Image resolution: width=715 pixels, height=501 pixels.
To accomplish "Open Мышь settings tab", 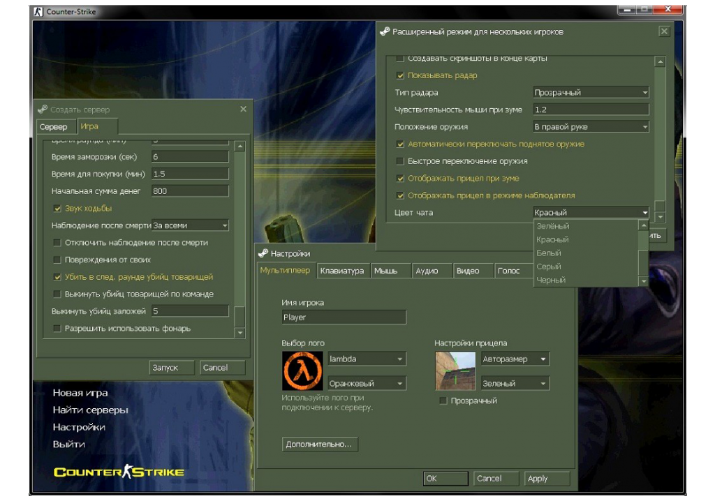I will tap(391, 271).
